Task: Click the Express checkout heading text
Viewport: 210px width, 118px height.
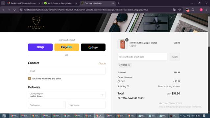Action: tap(67, 40)
